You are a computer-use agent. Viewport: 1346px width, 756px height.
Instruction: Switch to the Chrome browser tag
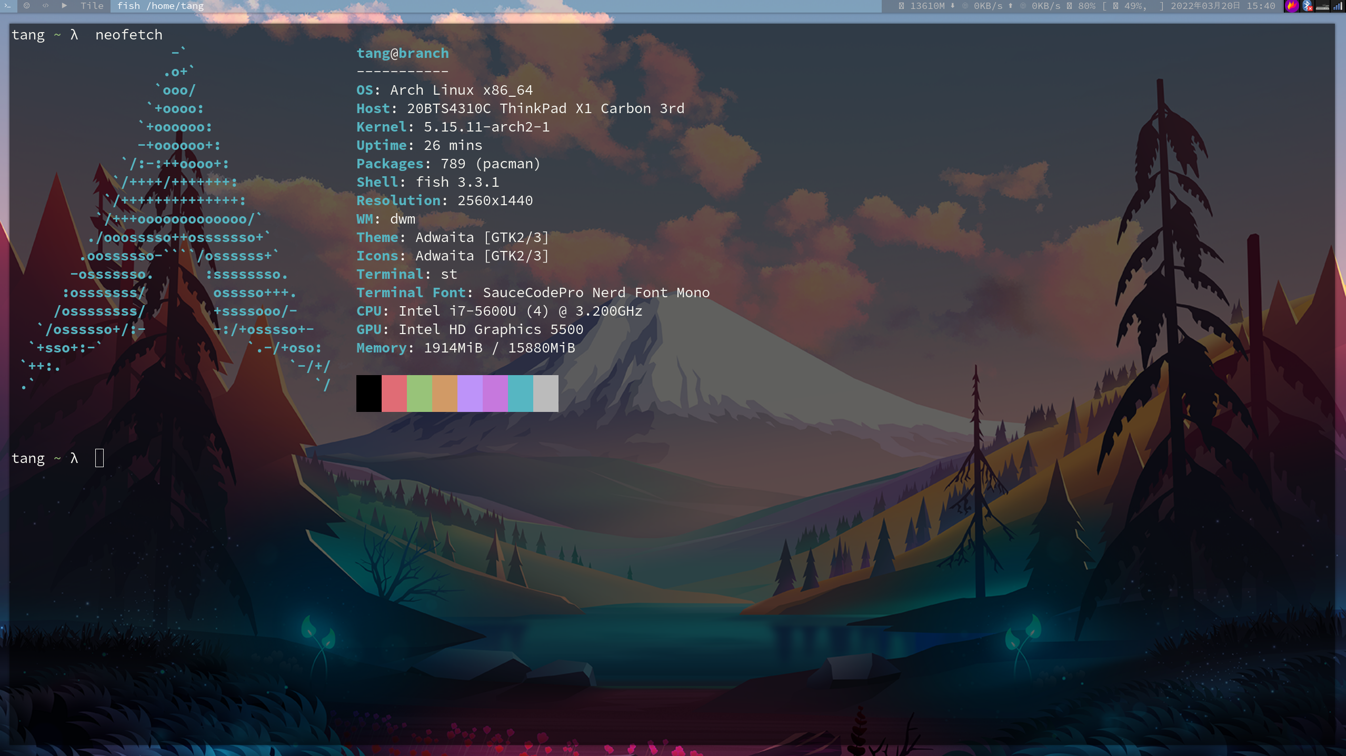(x=27, y=6)
